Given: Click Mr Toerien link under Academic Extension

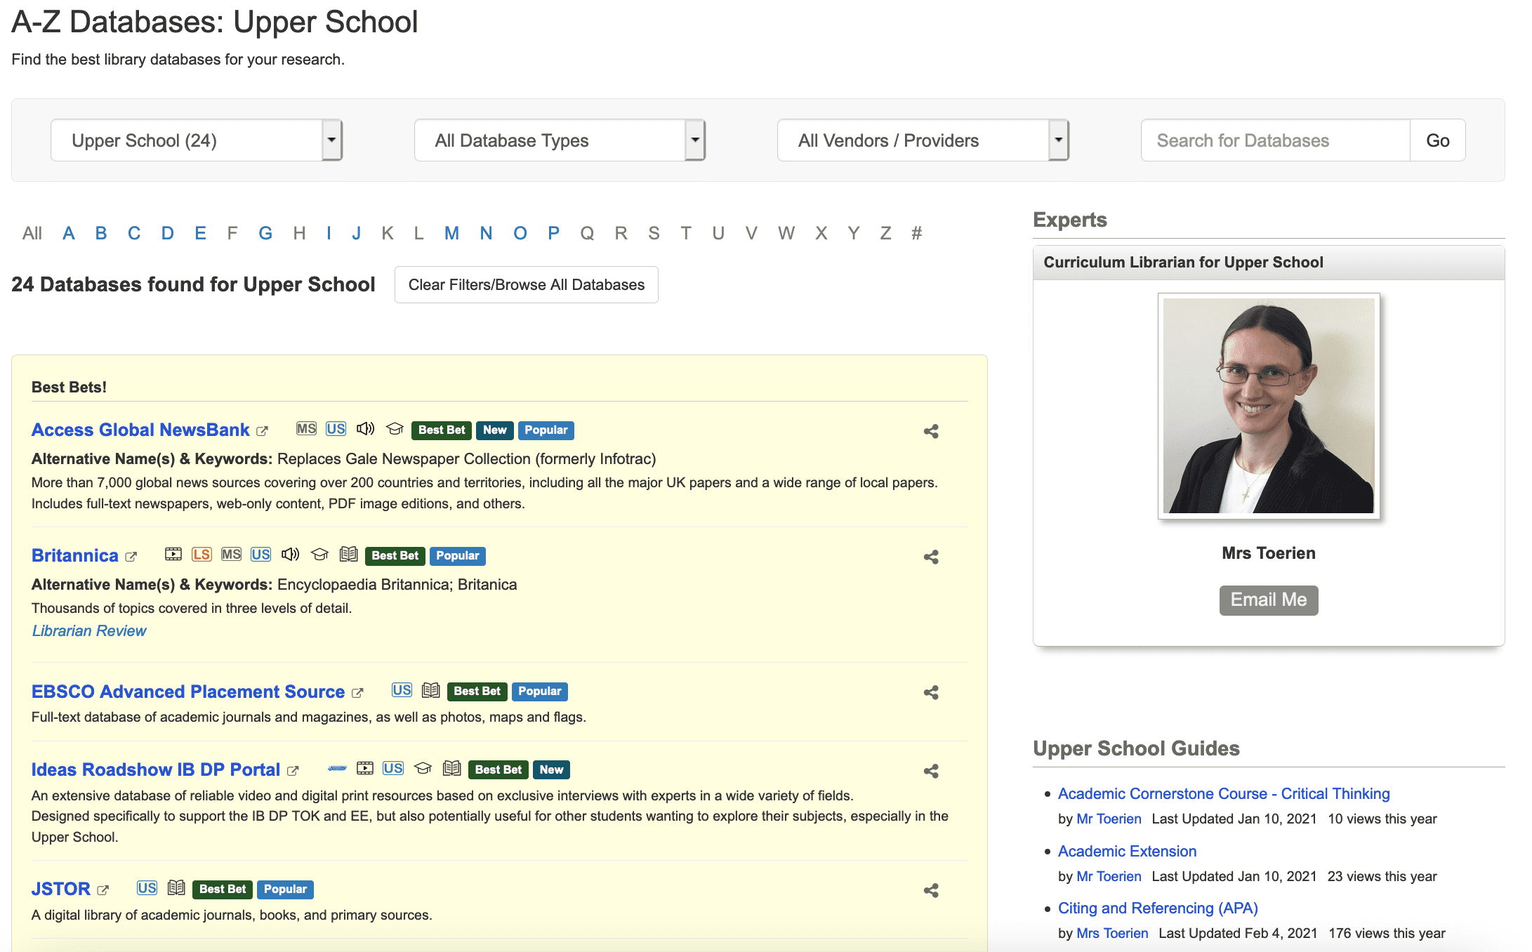Looking at the screenshot, I should (x=1109, y=876).
